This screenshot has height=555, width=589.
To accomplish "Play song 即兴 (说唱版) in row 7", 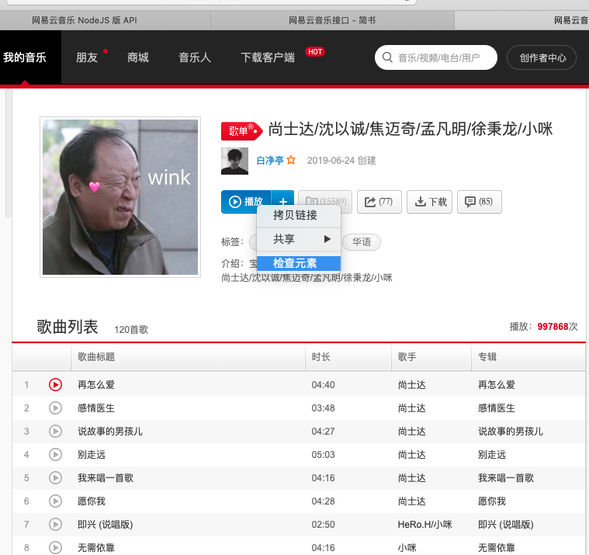I will pyautogui.click(x=55, y=525).
